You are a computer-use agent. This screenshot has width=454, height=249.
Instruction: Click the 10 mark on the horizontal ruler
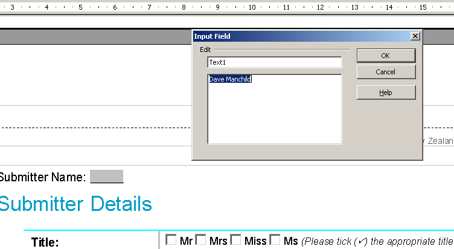[252, 7]
